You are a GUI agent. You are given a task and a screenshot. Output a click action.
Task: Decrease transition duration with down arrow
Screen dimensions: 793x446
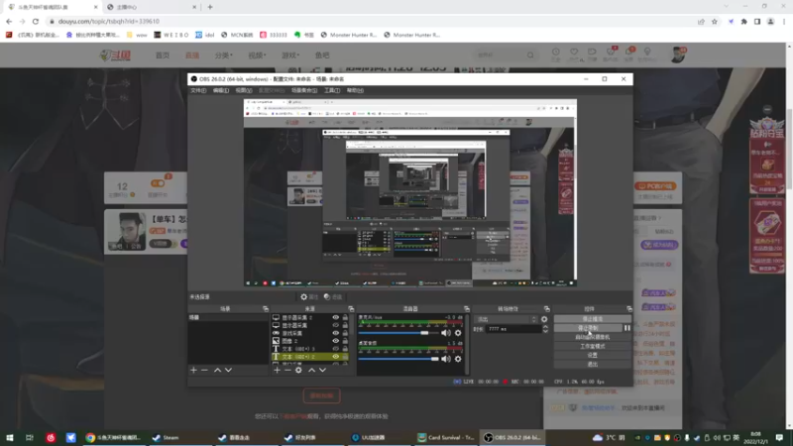pos(545,331)
